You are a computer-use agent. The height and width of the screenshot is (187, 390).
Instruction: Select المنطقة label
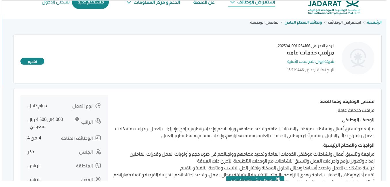click(x=85, y=166)
